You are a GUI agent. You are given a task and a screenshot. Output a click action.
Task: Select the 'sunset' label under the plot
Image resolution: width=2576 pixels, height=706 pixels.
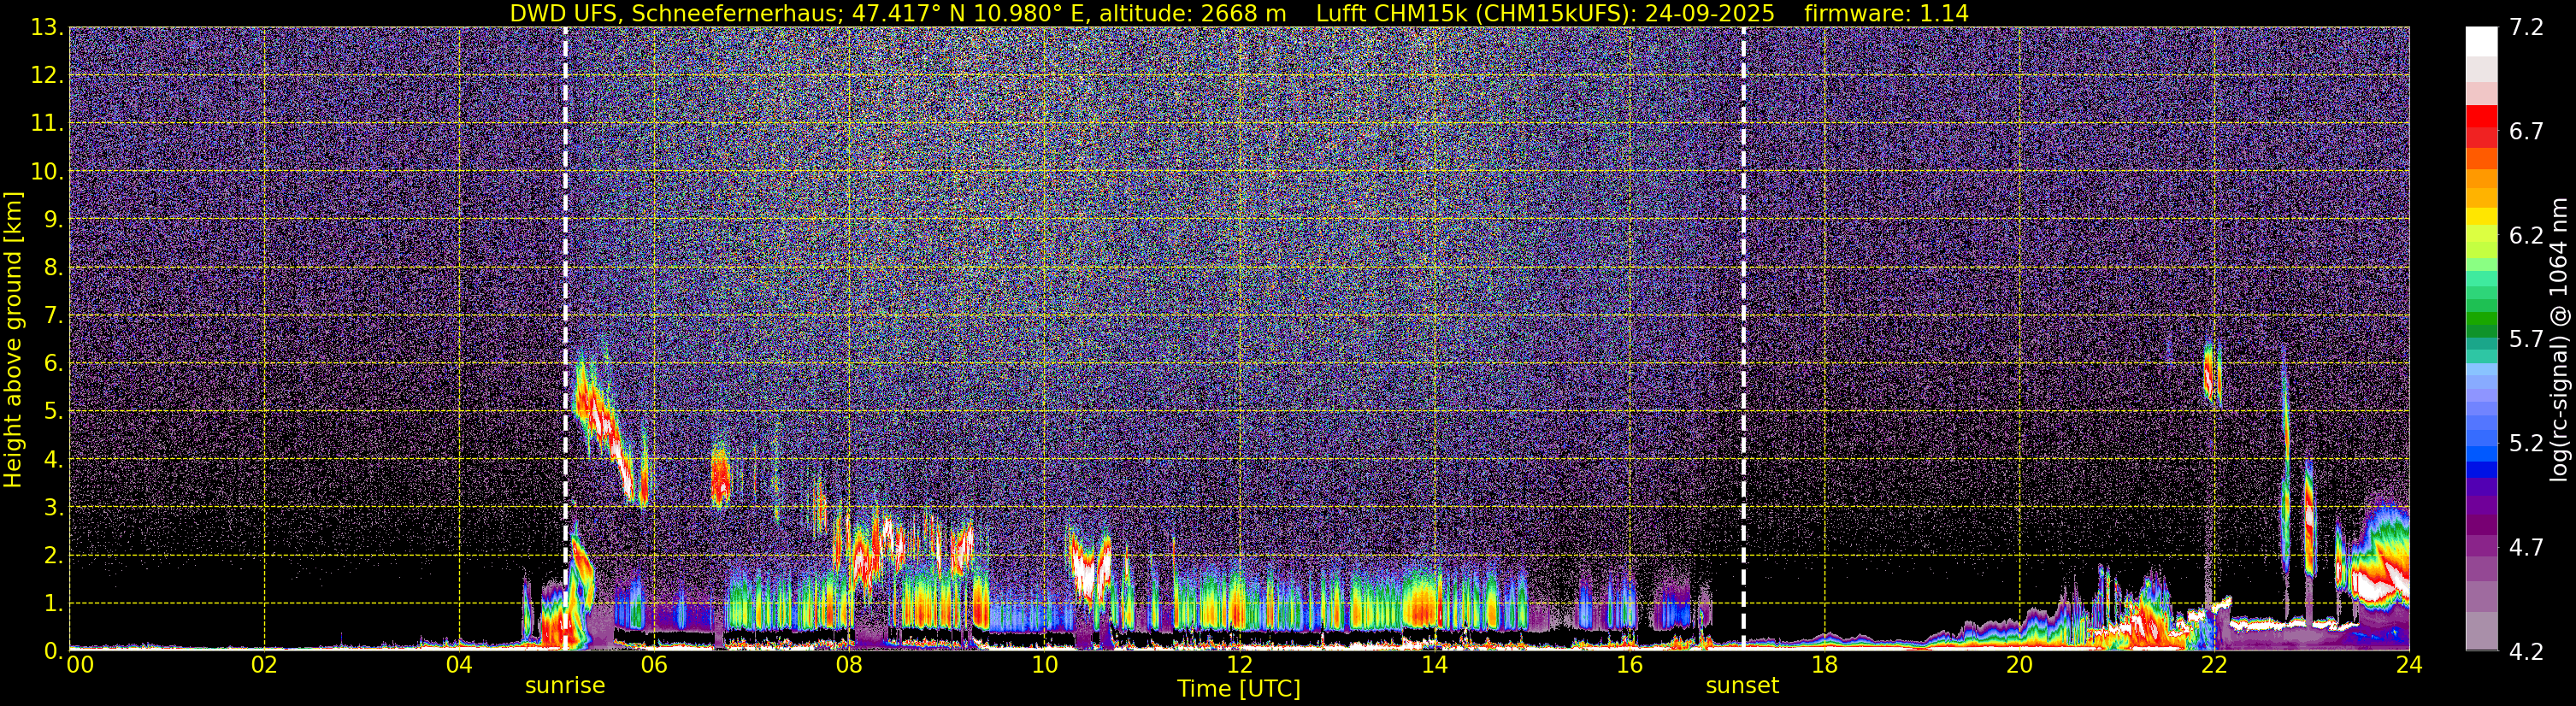click(x=1742, y=686)
